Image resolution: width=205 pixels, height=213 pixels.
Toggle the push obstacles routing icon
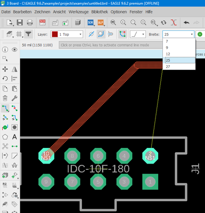(110, 34)
